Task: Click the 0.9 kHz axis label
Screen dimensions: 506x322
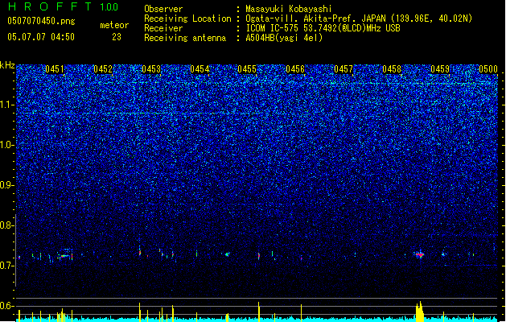Action: tap(7, 185)
